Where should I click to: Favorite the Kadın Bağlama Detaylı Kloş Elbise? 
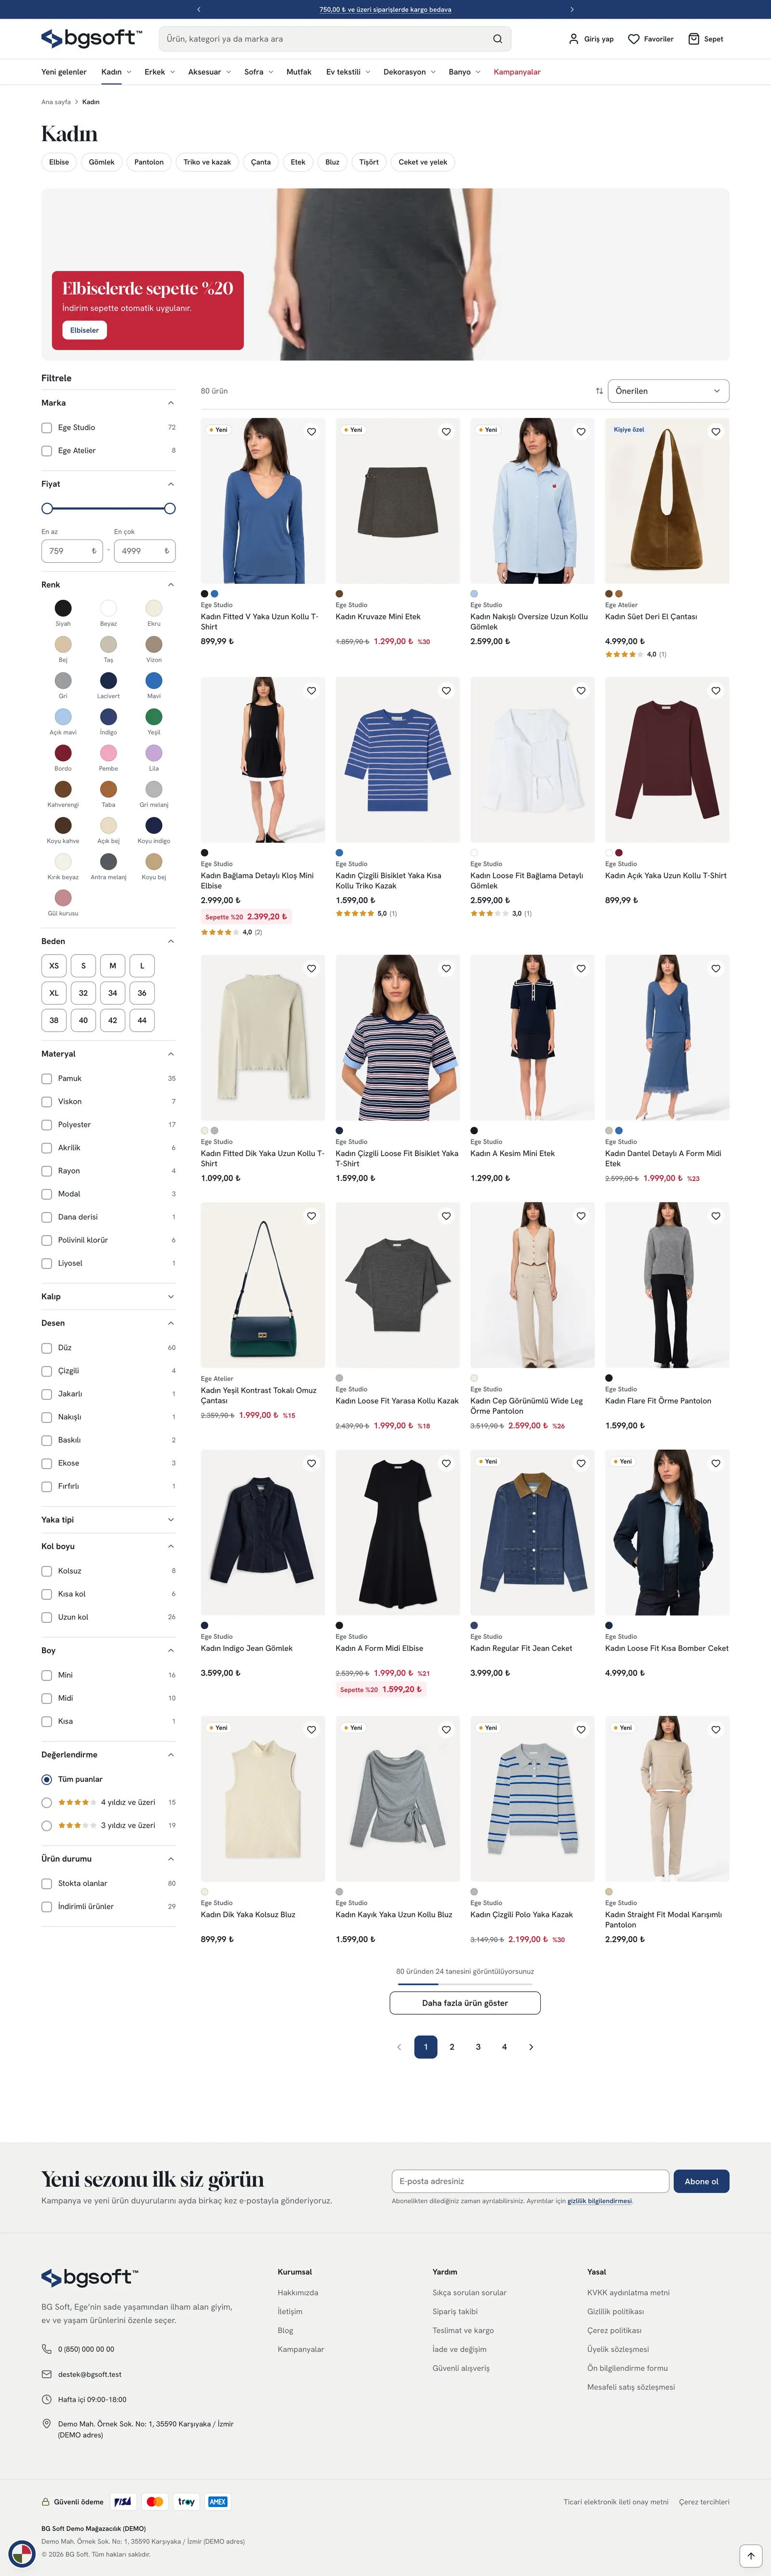tap(311, 691)
